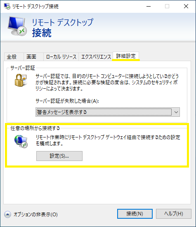Click the large monitor icon in header

(17, 26)
